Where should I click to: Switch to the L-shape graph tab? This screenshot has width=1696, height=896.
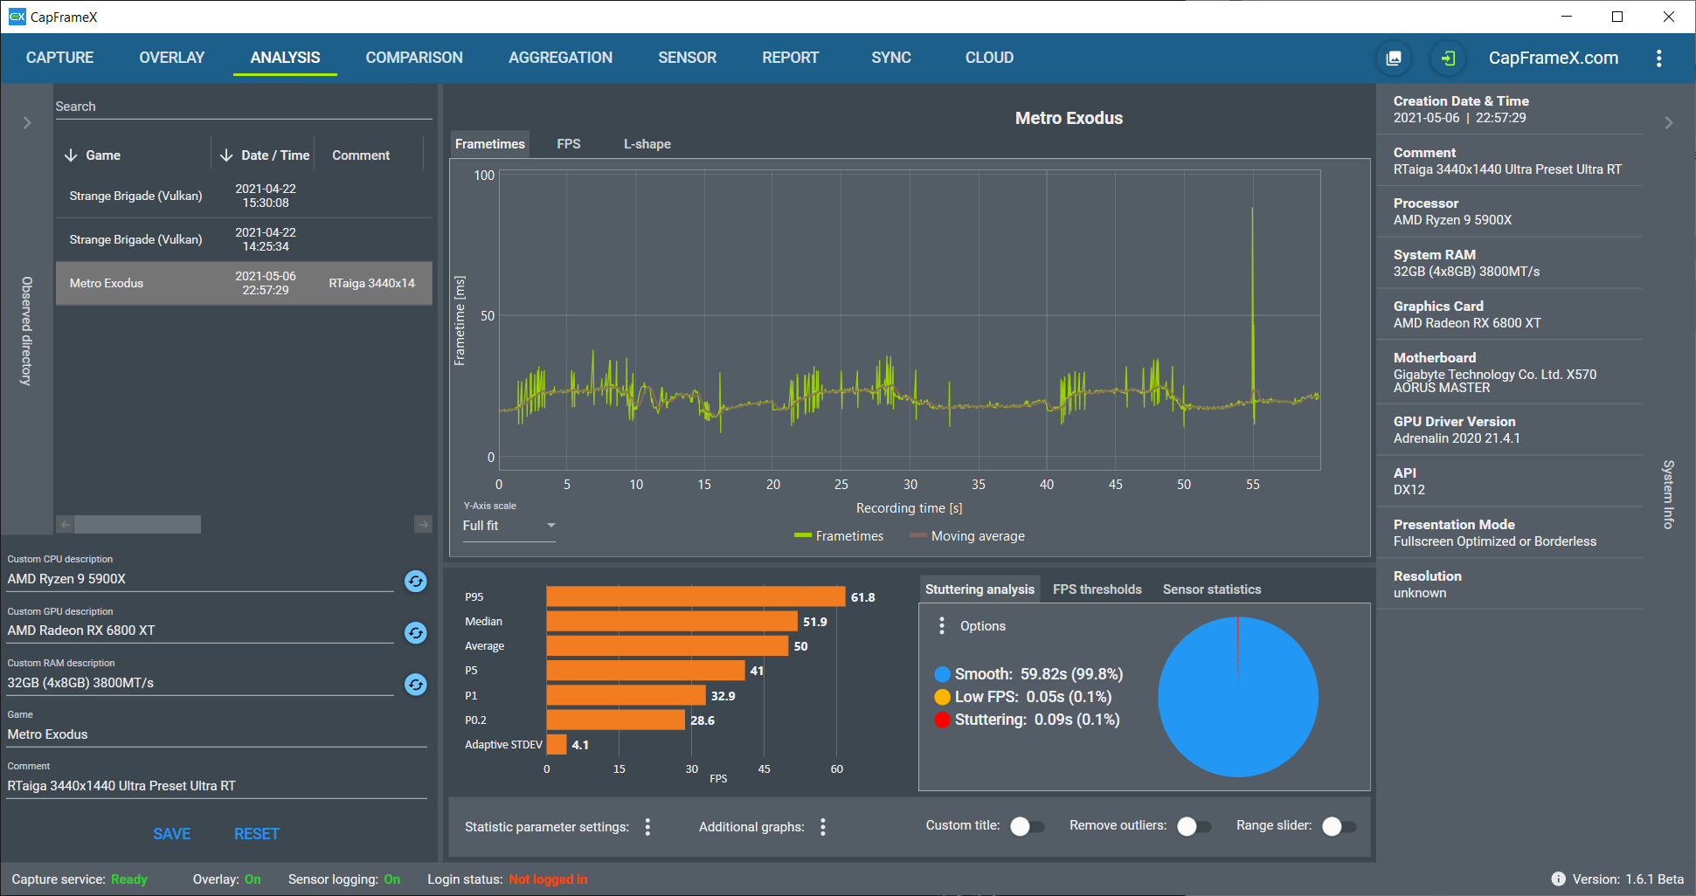647,144
